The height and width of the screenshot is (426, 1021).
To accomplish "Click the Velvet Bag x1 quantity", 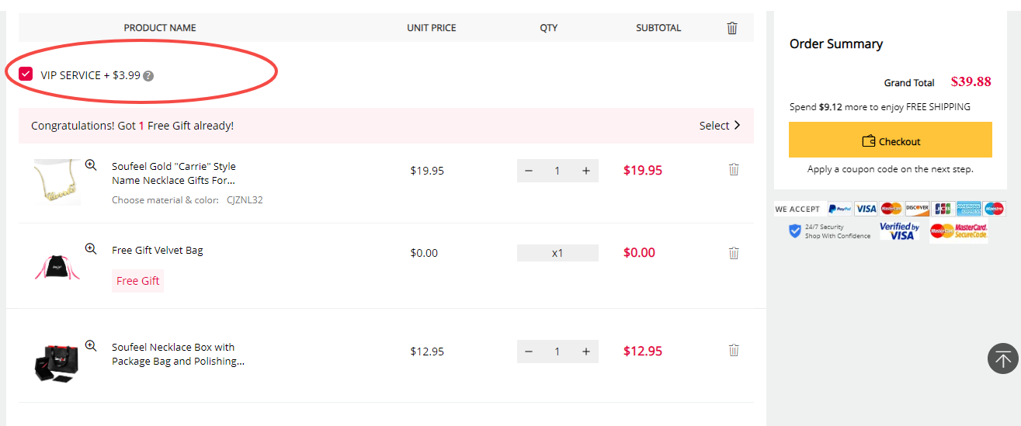I will pos(557,253).
